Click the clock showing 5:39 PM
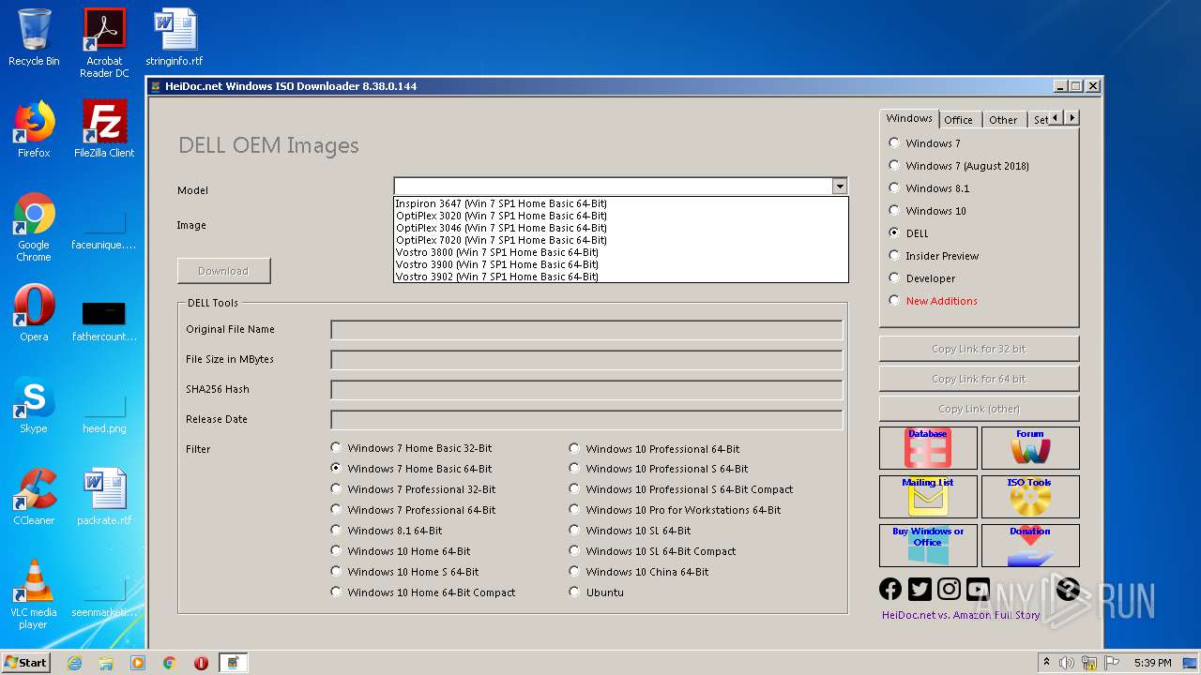 point(1152,663)
